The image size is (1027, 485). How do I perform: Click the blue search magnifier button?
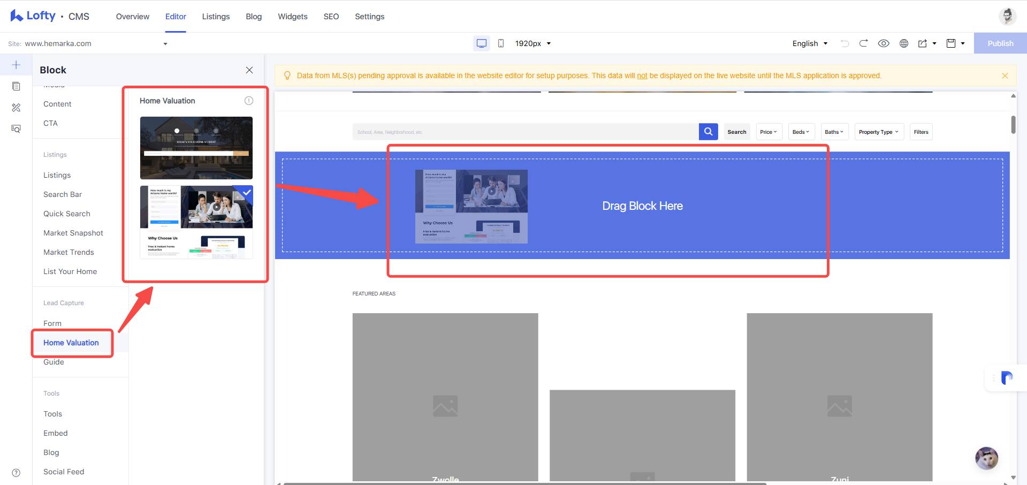point(708,132)
